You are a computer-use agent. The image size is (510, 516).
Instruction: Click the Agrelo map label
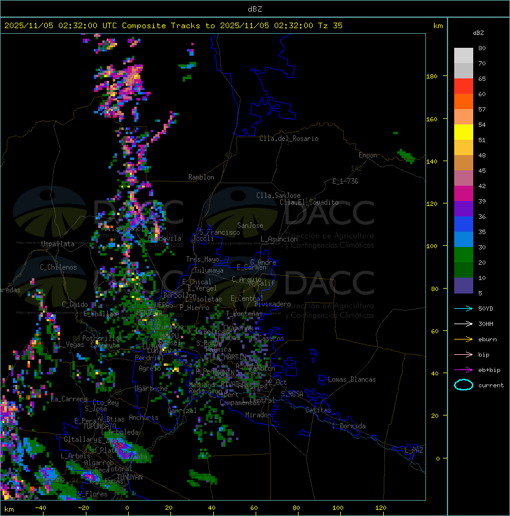150,368
